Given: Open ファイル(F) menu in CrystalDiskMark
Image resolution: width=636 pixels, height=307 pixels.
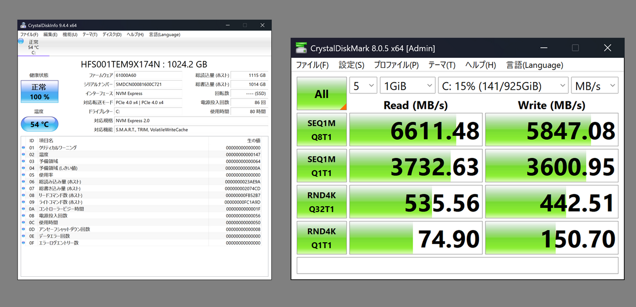Looking at the screenshot, I should [312, 65].
